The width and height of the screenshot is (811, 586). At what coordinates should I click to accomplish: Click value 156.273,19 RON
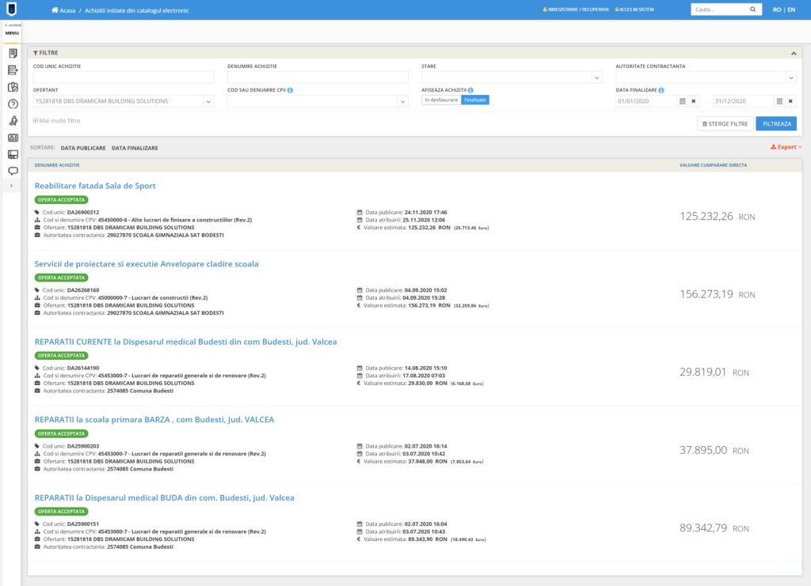click(x=718, y=294)
